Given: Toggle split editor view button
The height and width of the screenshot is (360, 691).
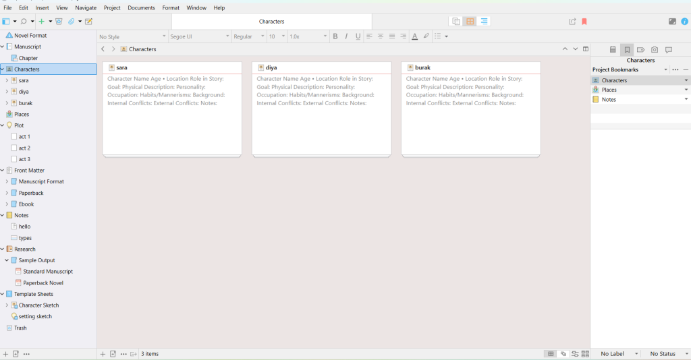Looking at the screenshot, I should (x=586, y=49).
